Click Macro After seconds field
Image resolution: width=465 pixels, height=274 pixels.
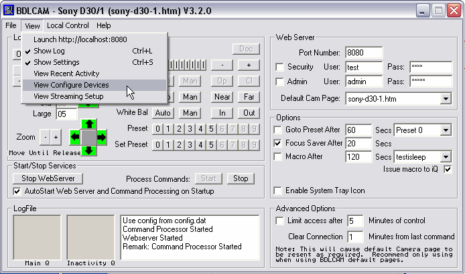358,157
